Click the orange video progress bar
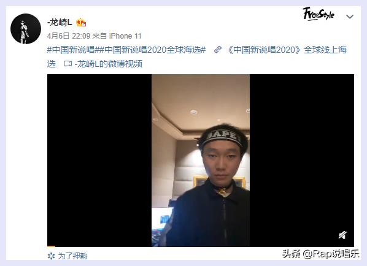 tap(52, 246)
